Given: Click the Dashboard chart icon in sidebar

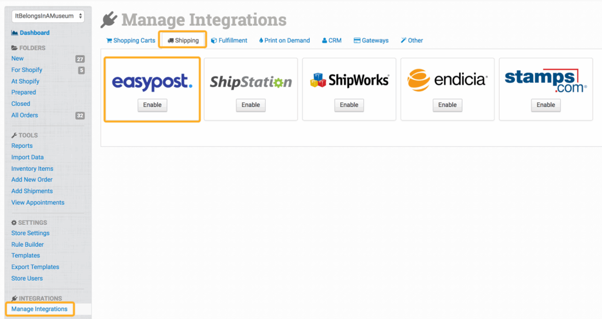Looking at the screenshot, I should pos(15,33).
